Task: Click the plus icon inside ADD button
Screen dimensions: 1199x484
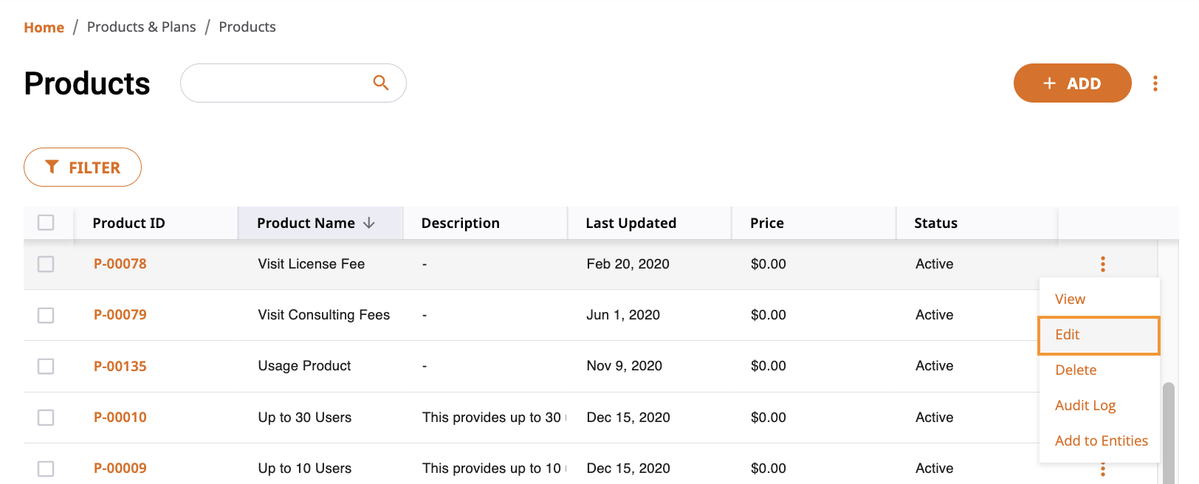Action: tap(1048, 83)
